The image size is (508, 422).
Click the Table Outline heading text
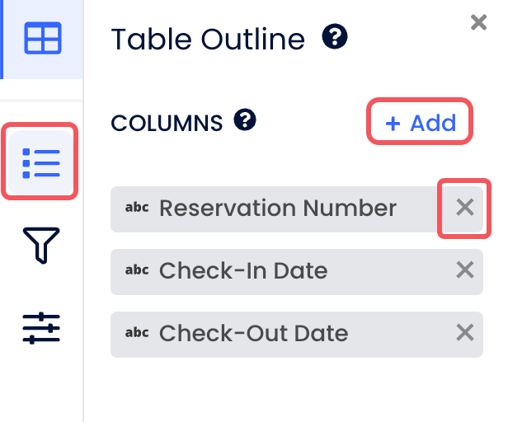click(x=208, y=39)
